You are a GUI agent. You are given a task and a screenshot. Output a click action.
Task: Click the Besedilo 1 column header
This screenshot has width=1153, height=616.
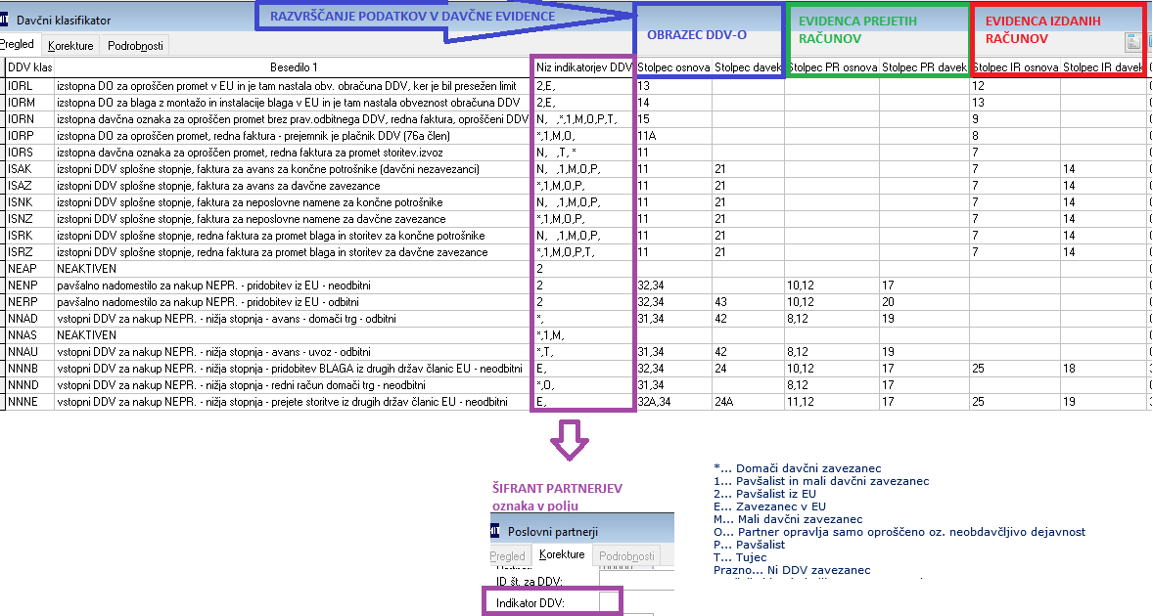click(x=294, y=67)
